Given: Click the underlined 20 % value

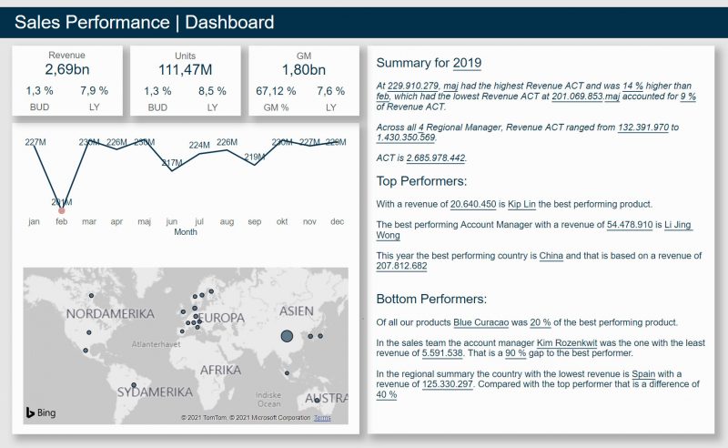Looking at the screenshot, I should tap(541, 322).
